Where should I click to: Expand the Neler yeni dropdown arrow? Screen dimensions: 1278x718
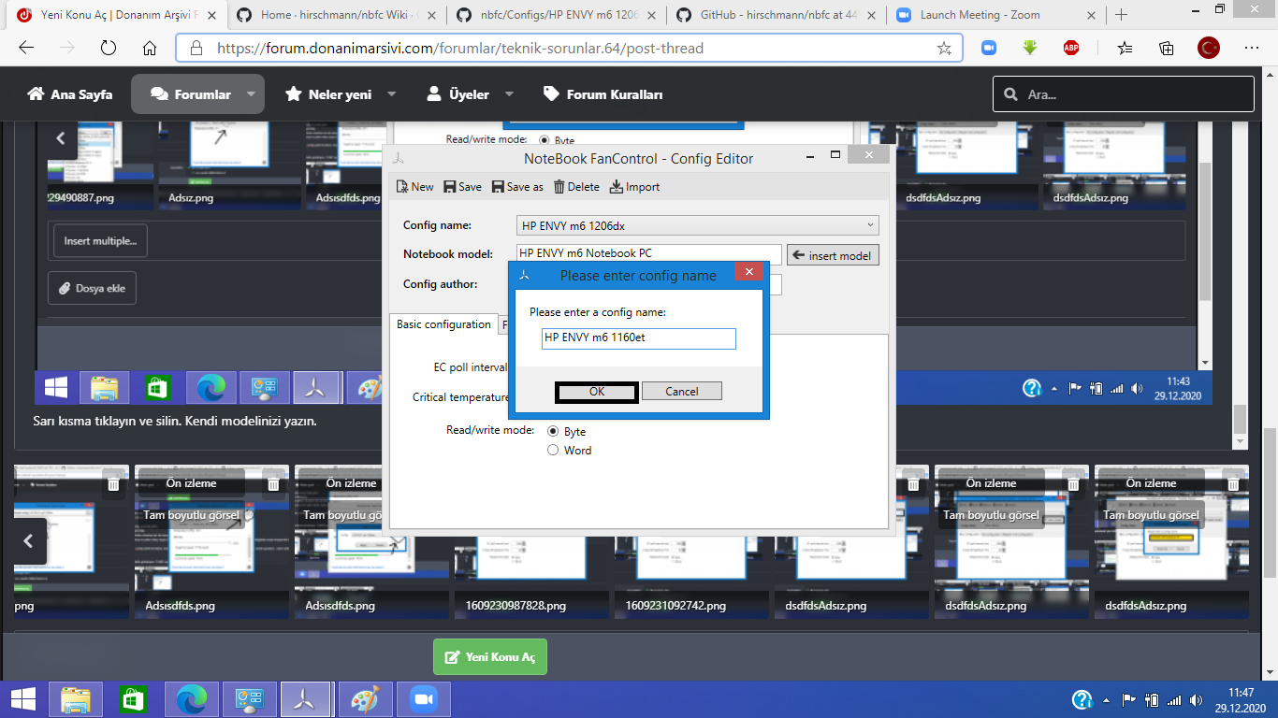coord(391,94)
